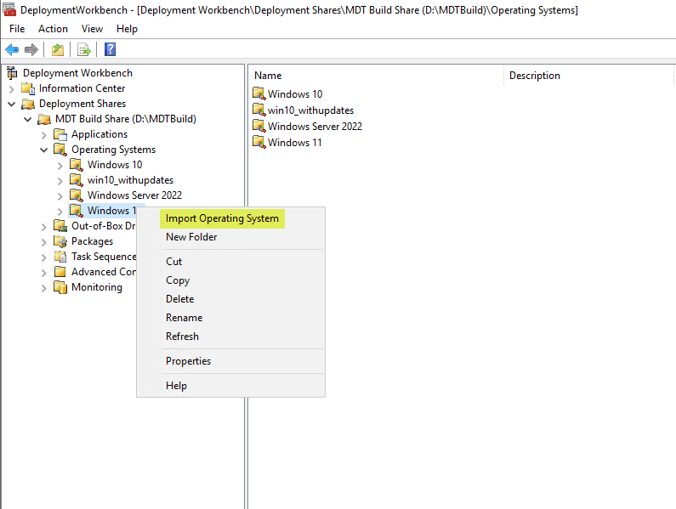Click the win10_withupdates folder icon in list pane
Viewport: 676px width, 509px height.
tap(259, 110)
